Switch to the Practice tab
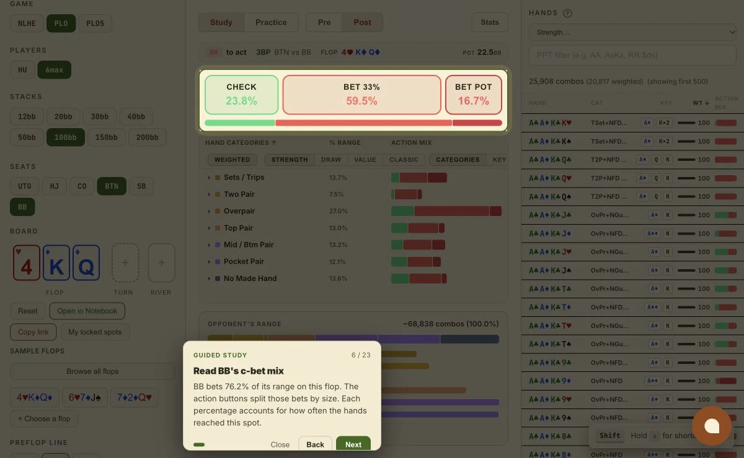The image size is (744, 458). (x=271, y=22)
